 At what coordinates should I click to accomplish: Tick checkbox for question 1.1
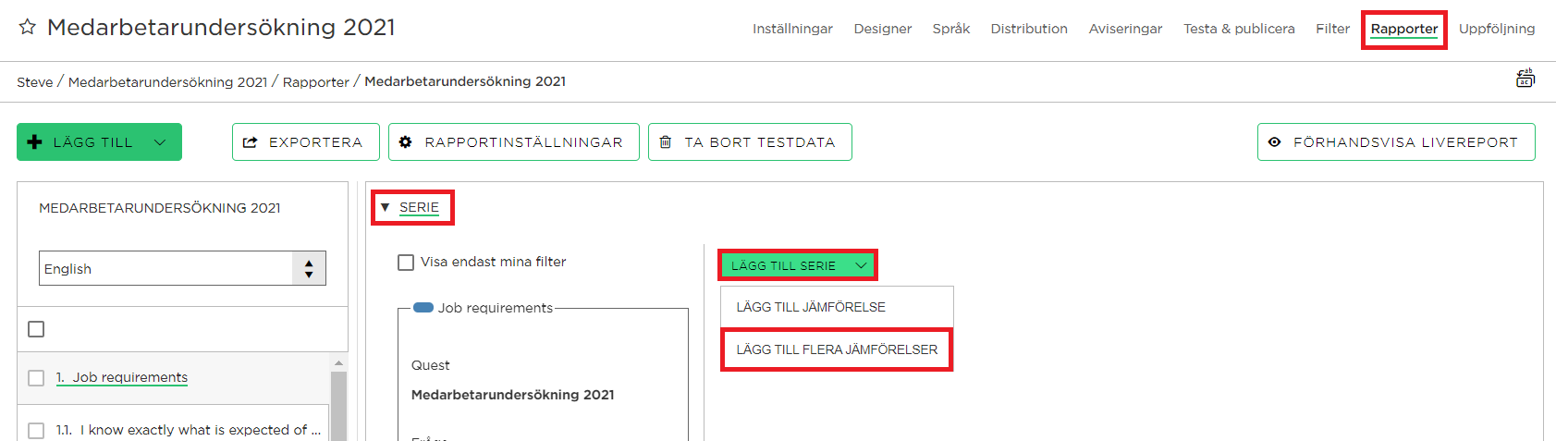36,430
